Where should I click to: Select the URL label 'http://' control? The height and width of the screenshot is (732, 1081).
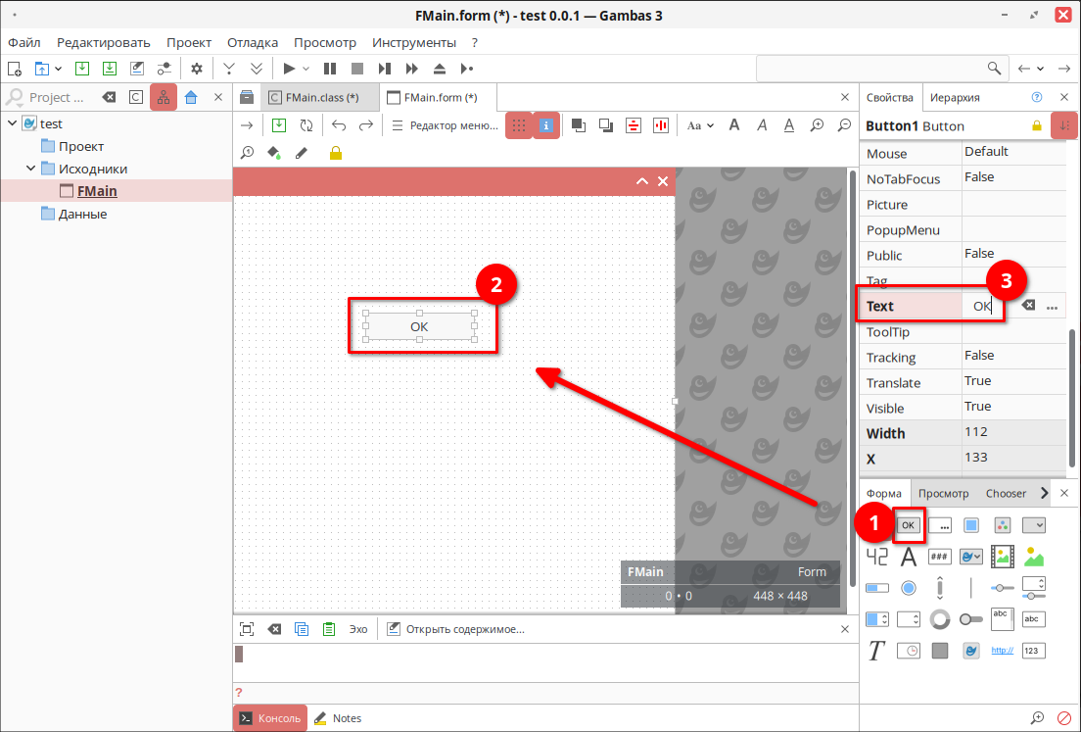[1002, 651]
